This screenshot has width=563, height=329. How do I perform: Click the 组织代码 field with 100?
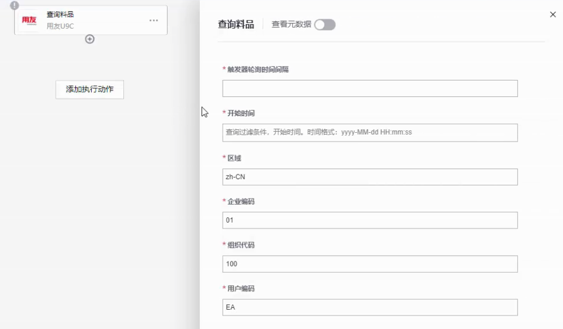point(370,264)
